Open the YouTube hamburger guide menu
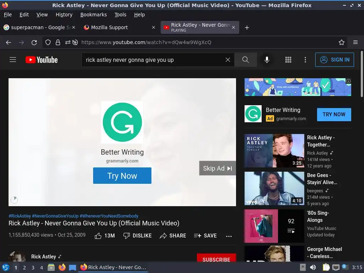The width and height of the screenshot is (364, 273). click(x=13, y=60)
